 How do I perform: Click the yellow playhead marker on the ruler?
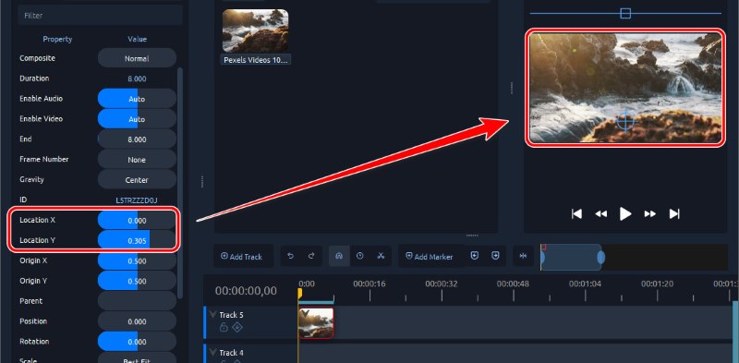(299, 293)
